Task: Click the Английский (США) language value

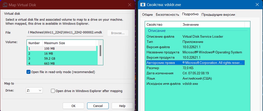Action: [197, 78]
